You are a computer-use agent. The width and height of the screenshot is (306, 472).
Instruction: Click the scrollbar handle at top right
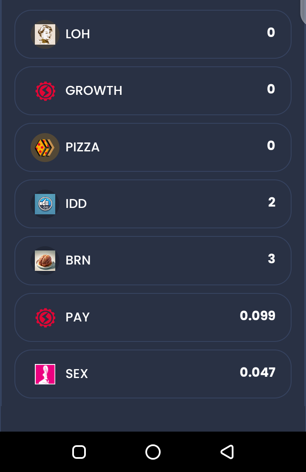pos(303,11)
